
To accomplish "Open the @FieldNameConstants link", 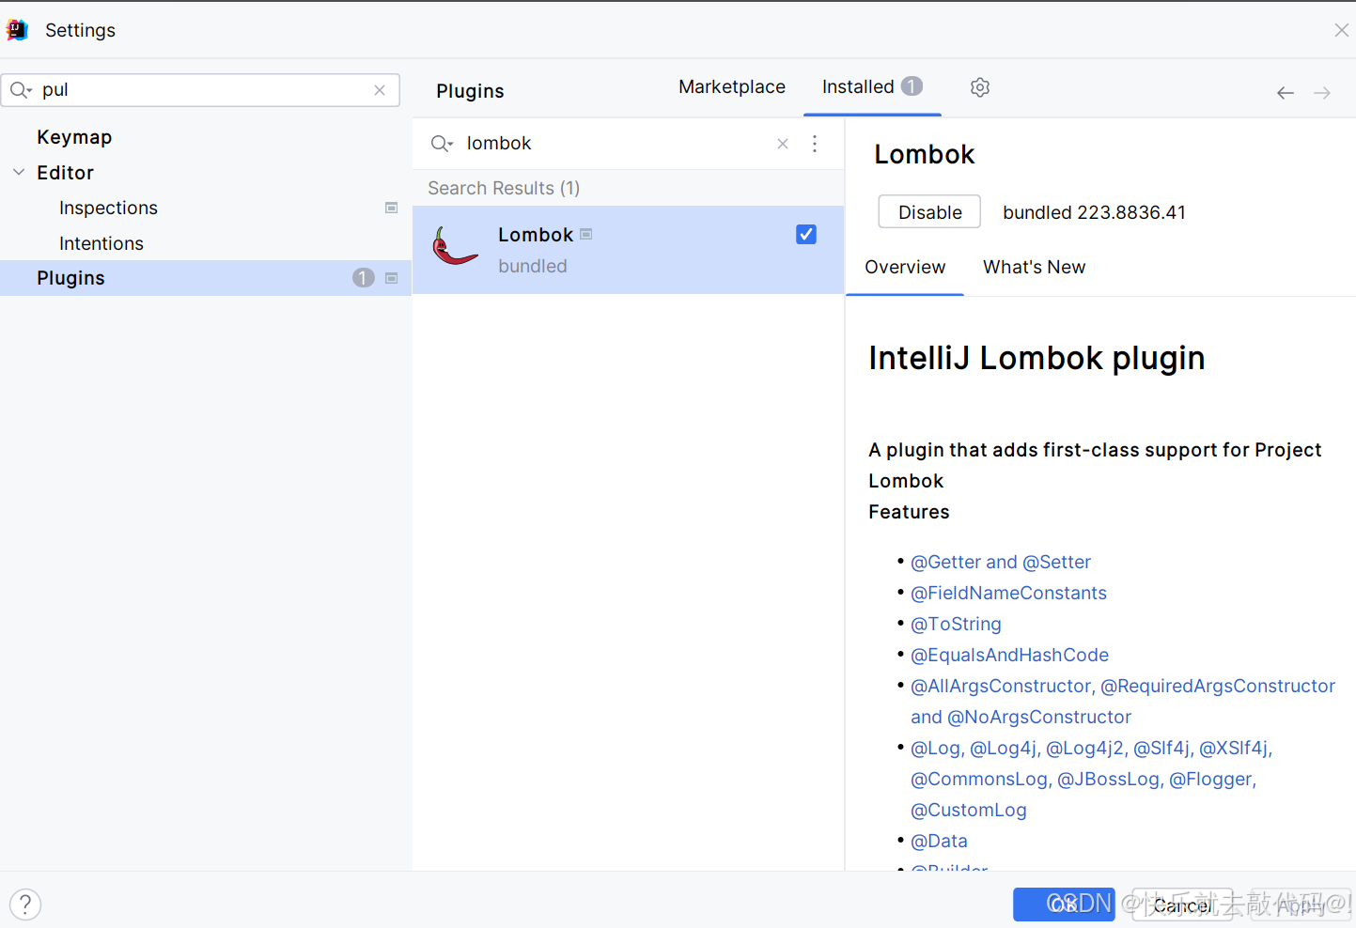I will click(1008, 593).
